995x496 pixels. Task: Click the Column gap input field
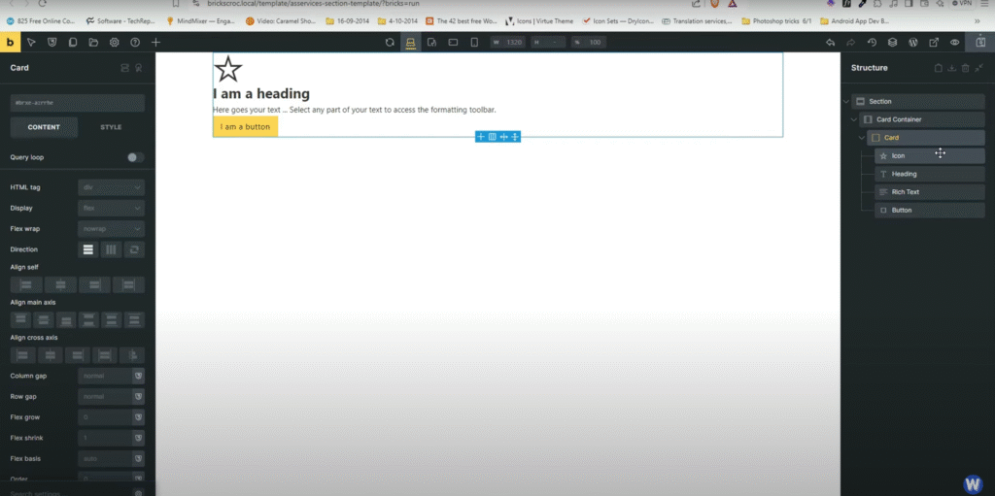tap(104, 375)
